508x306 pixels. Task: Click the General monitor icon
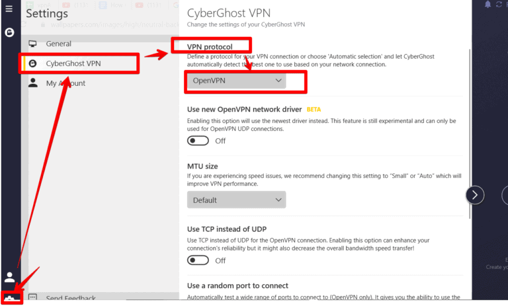32,44
